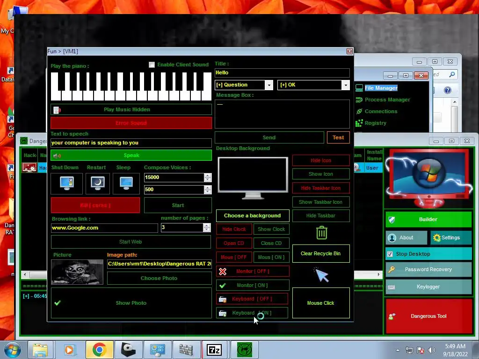Image resolution: width=479 pixels, height=359 pixels.
Task: Click the volume speaker icon in the system tray
Action: (432, 350)
